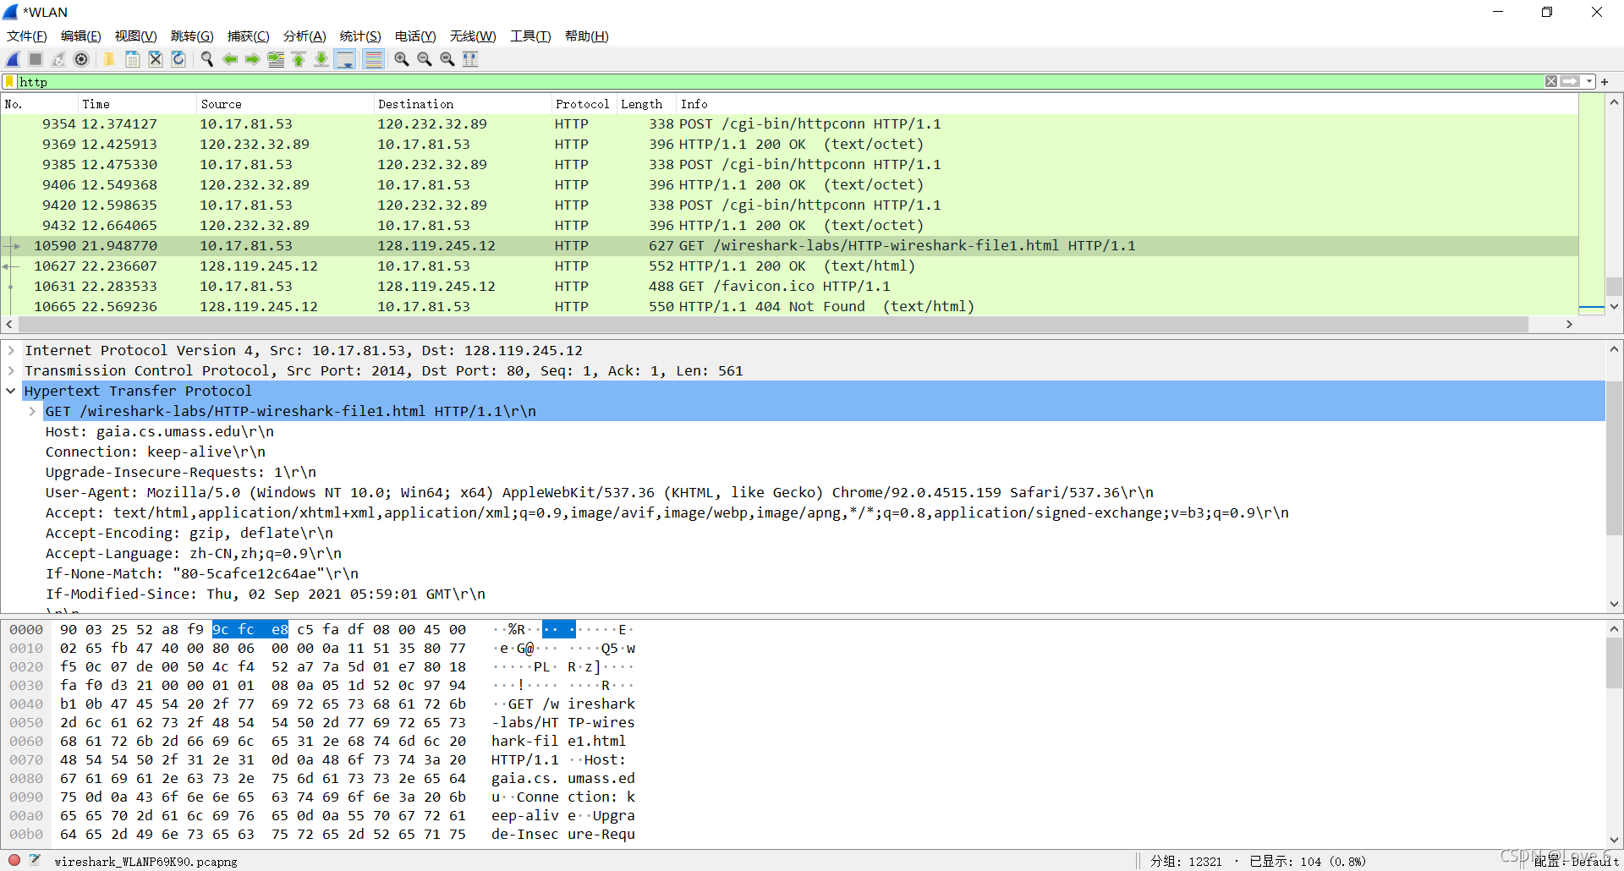
Task: Restart the current capture
Action: (x=58, y=59)
